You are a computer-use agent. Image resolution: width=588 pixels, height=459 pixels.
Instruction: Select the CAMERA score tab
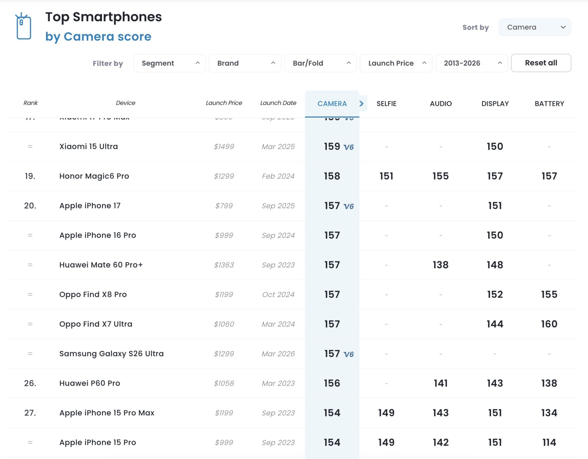(x=332, y=104)
